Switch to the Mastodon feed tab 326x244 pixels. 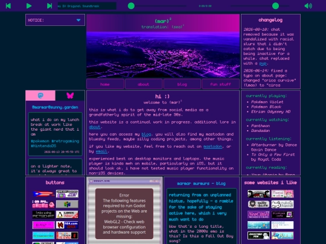[40, 95]
